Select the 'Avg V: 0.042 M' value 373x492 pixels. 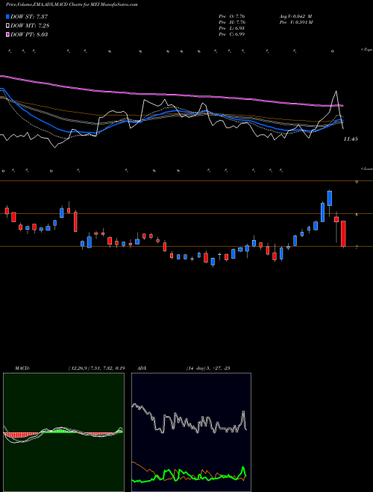[295, 16]
